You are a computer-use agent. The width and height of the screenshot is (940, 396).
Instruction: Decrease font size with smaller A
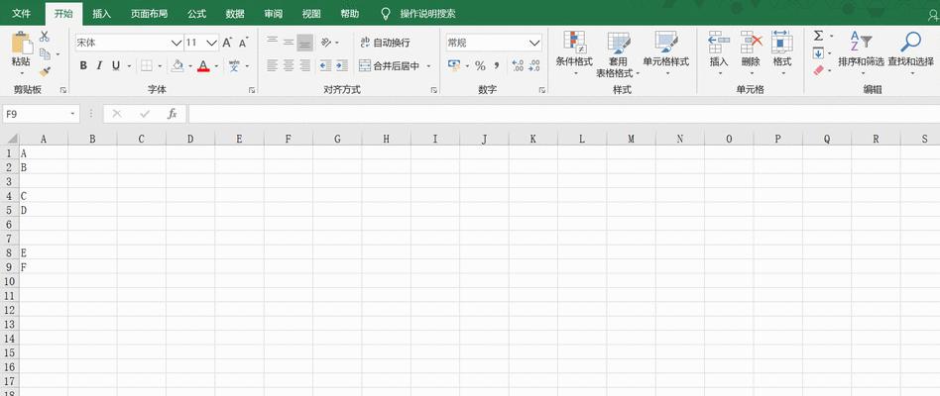(x=243, y=44)
